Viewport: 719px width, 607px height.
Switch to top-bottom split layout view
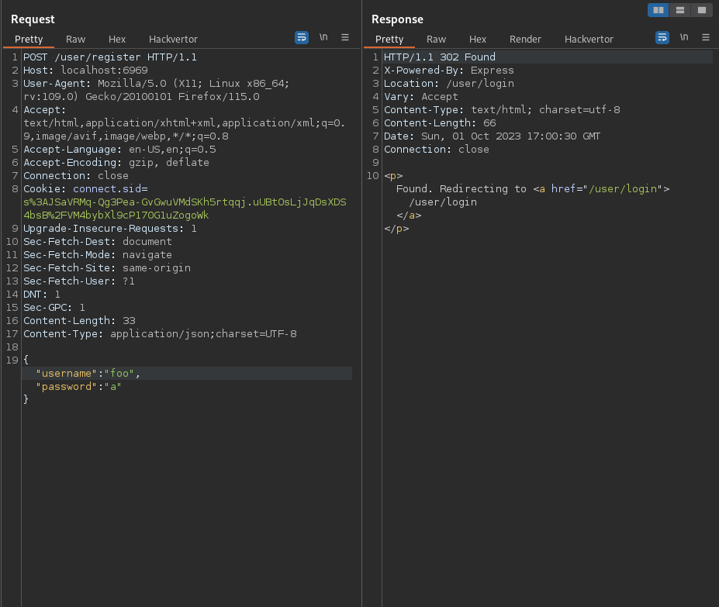[680, 10]
